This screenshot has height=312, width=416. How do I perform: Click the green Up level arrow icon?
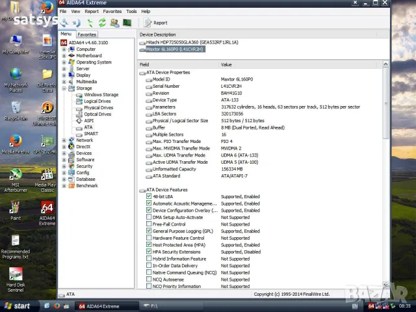[x=90, y=23]
